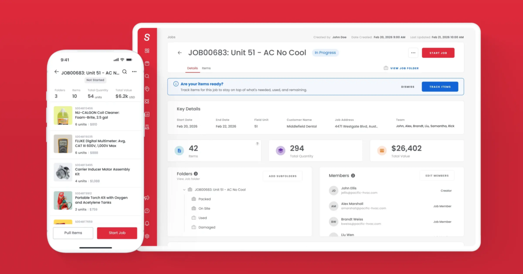
Task: Open the three-dot more options button on tablet
Action: tap(413, 53)
